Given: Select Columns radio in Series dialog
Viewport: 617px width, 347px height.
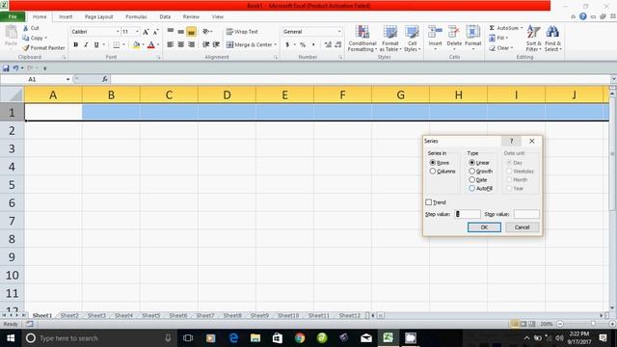Looking at the screenshot, I should tap(433, 172).
